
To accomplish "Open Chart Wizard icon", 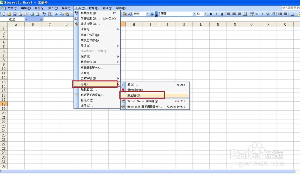I will pos(125,14).
